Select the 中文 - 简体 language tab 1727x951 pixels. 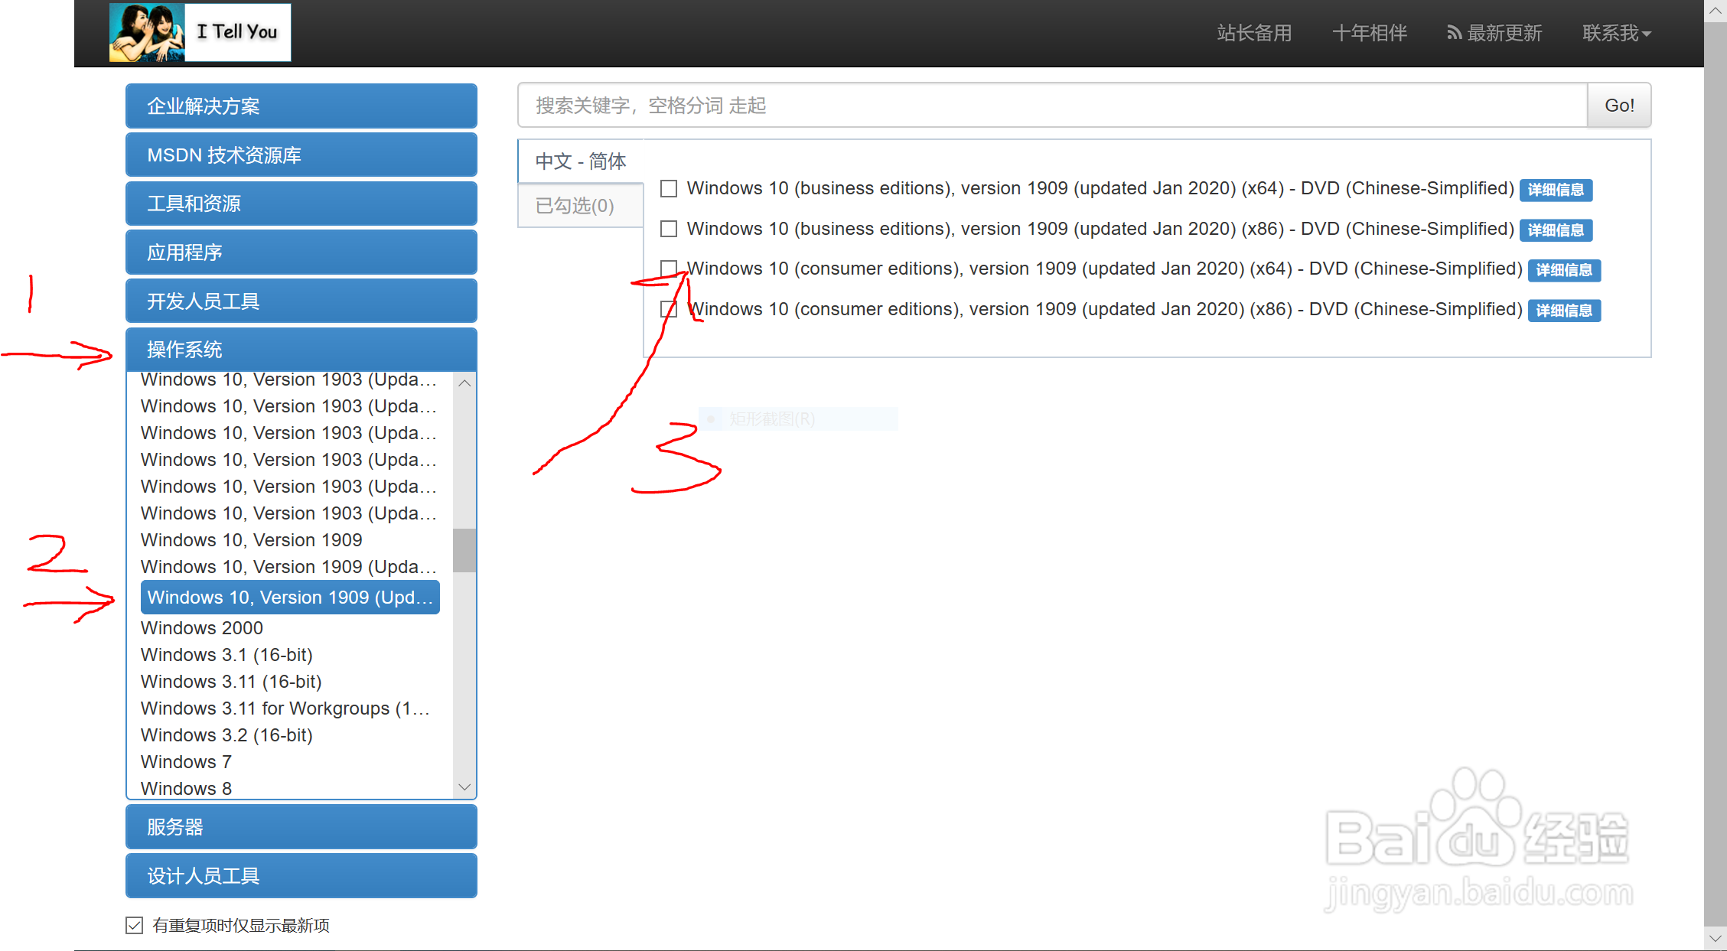click(580, 161)
